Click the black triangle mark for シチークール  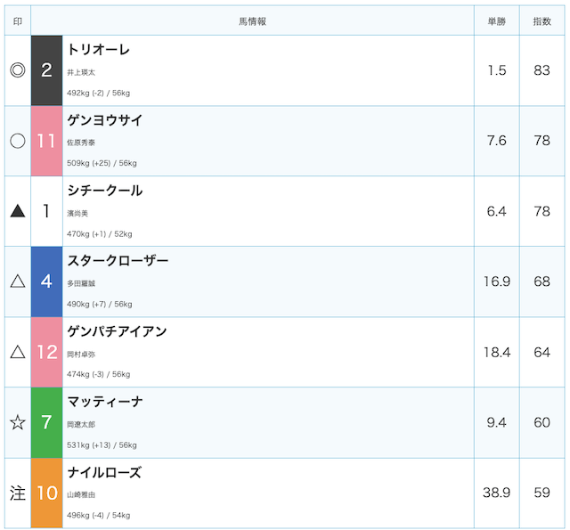point(18,211)
